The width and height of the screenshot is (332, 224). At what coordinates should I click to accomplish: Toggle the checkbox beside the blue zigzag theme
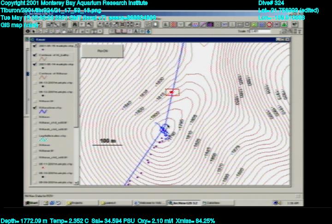point(35,107)
